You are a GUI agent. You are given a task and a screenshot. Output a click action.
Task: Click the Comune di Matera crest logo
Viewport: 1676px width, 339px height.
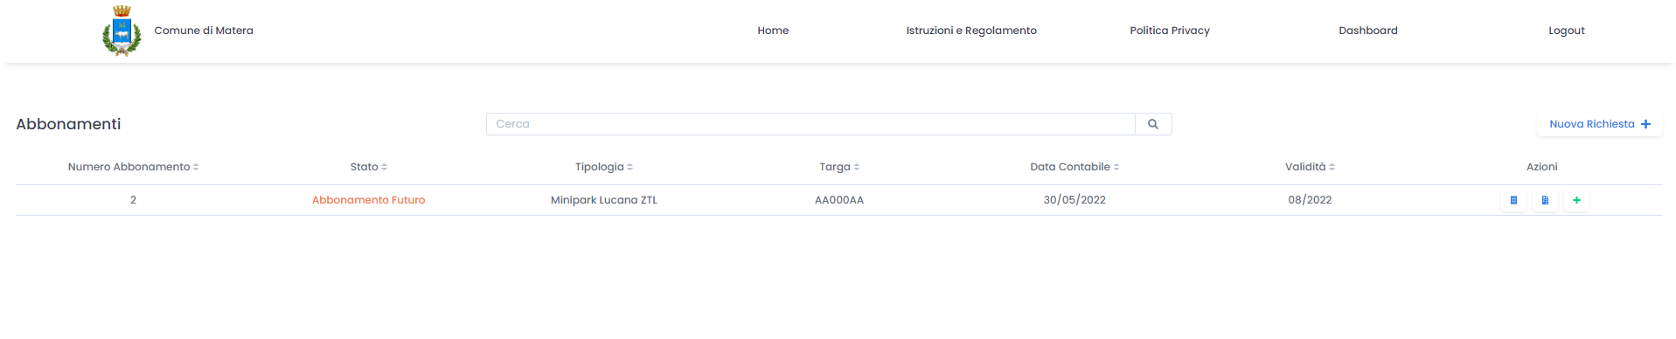tap(122, 31)
